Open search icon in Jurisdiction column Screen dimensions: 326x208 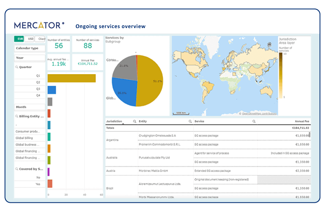pyautogui.click(x=134, y=122)
